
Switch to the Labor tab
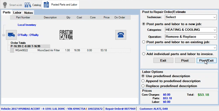click(17, 13)
